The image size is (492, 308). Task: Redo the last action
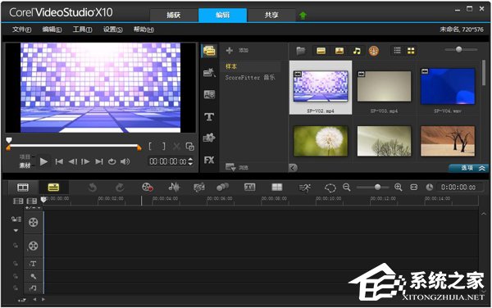[x=120, y=188]
